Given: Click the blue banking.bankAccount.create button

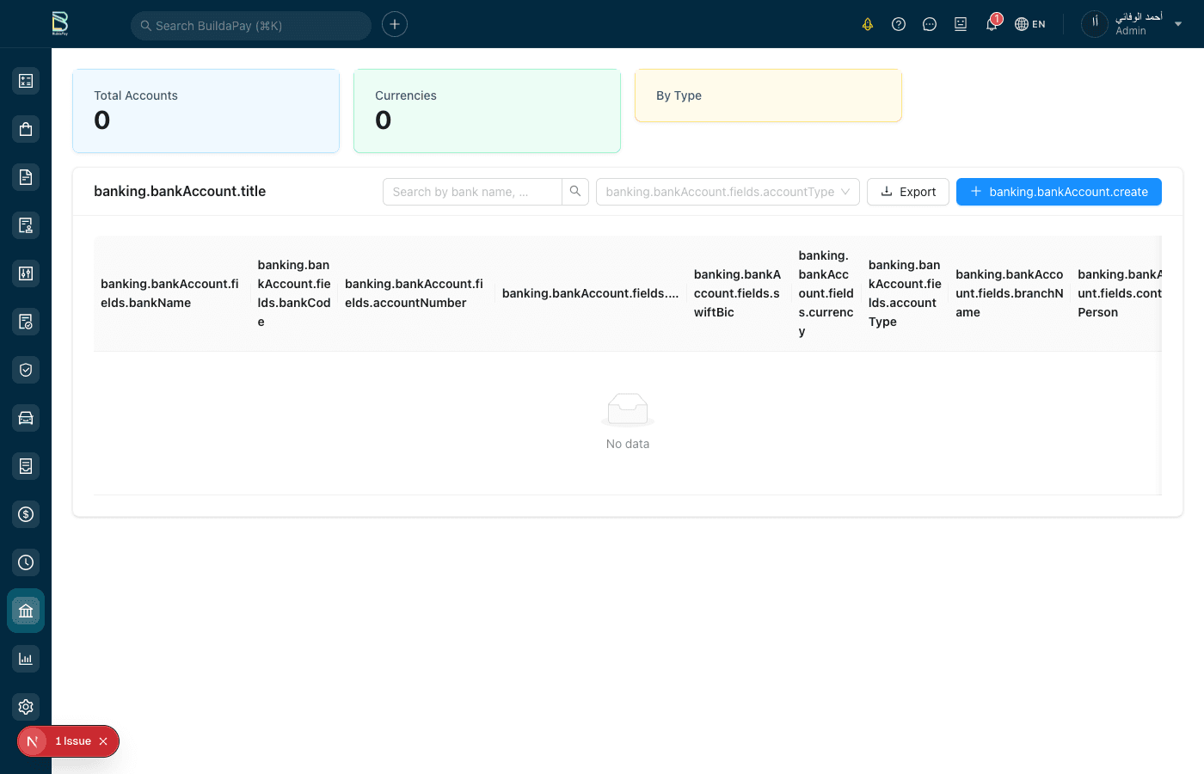Looking at the screenshot, I should click(1059, 192).
